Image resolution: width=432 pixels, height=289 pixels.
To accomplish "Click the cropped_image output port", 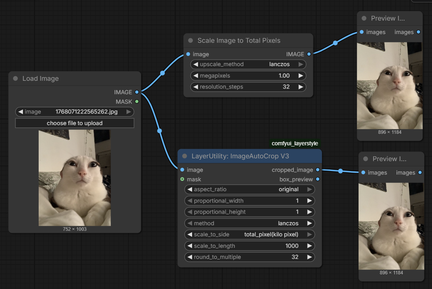I will (x=318, y=170).
